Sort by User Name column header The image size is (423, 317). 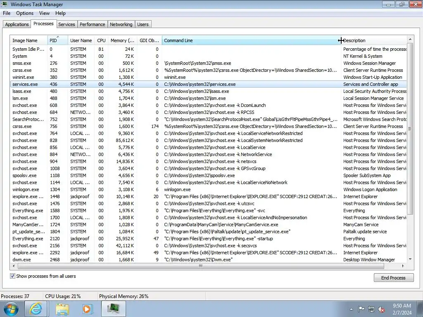81,40
